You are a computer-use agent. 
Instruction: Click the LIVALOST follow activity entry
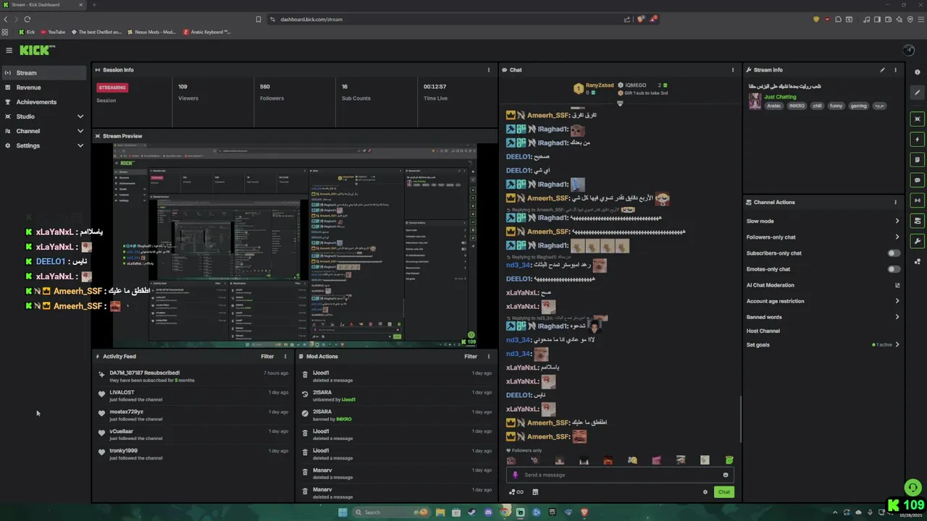192,395
